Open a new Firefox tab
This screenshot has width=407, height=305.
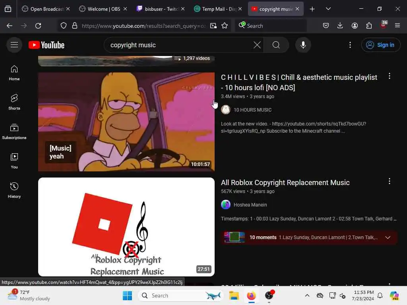pyautogui.click(x=312, y=9)
